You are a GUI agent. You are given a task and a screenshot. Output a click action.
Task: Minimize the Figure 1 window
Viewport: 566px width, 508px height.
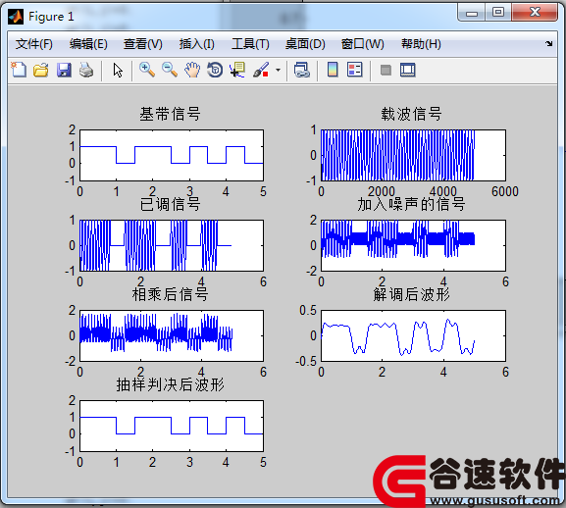472,14
